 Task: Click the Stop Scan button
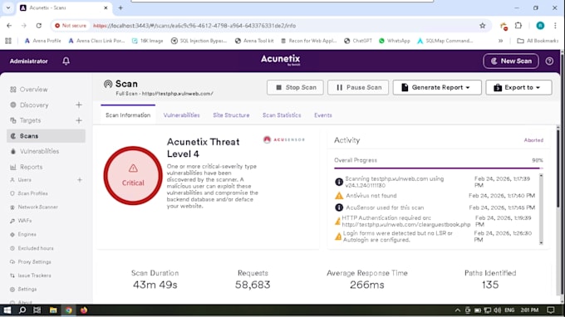coord(295,87)
